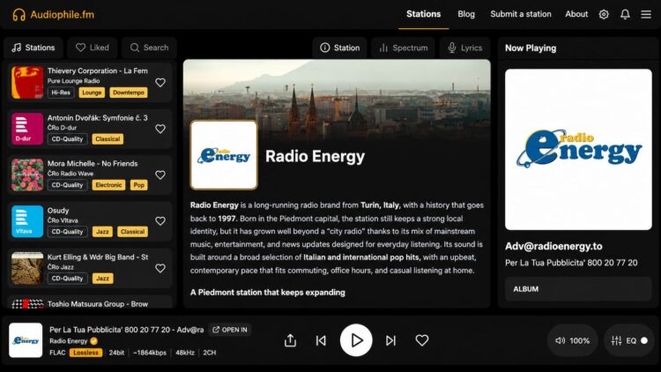Click the Hi-Res quality badge
661x372 pixels.
point(61,93)
